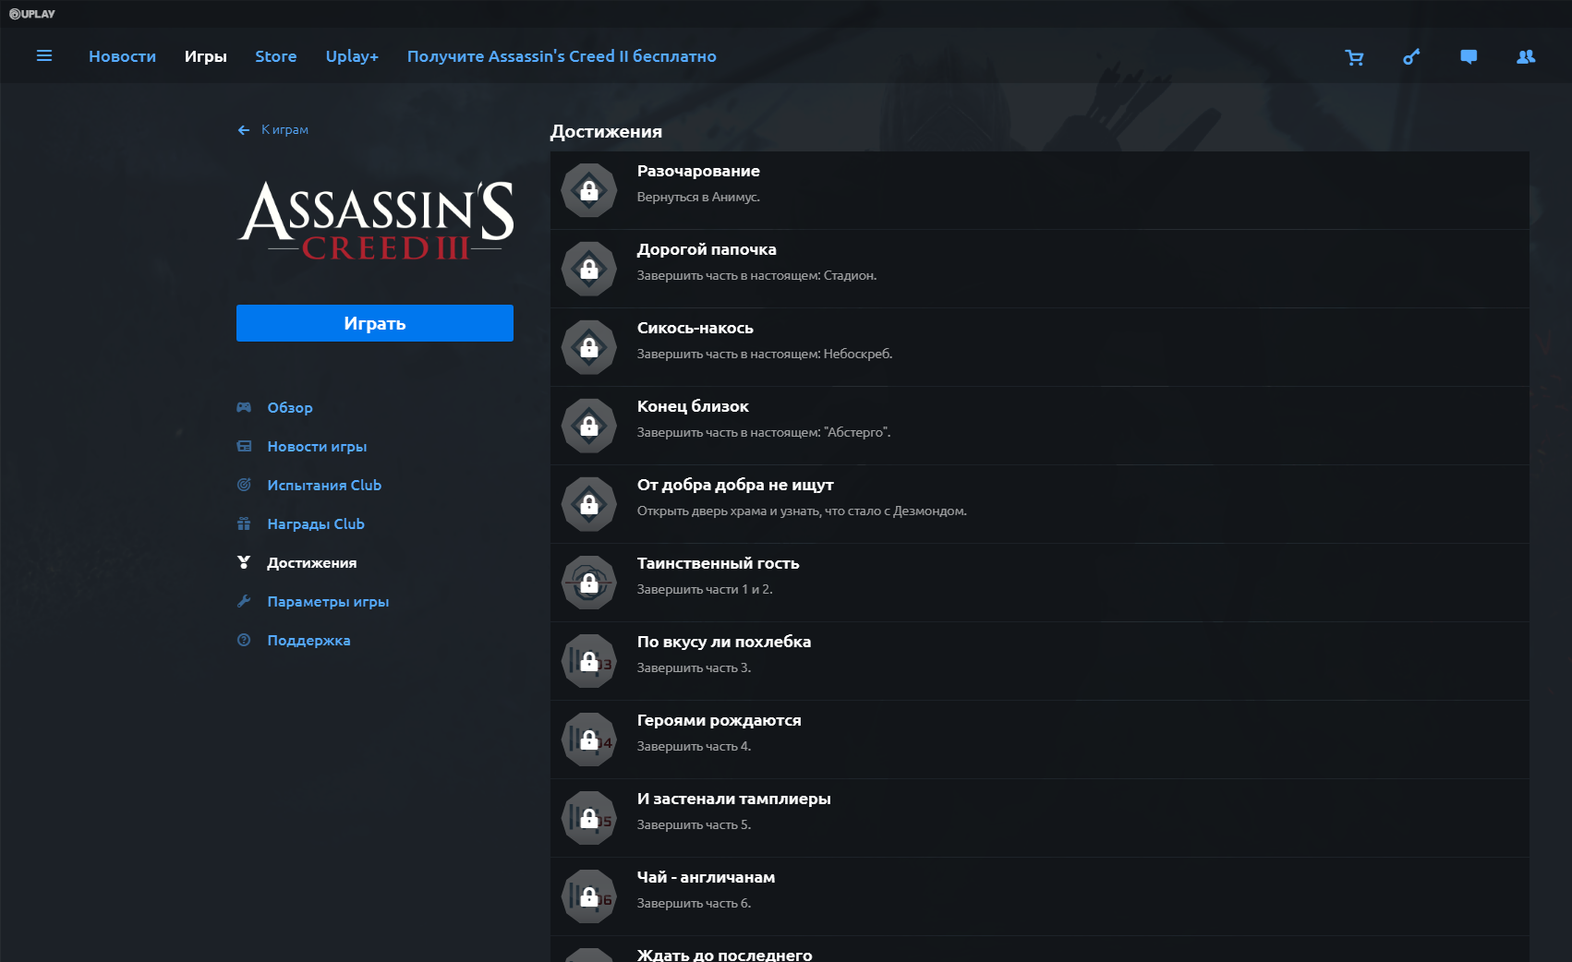This screenshot has width=1572, height=962.
Task: Open the friends list icon
Action: 1526,57
